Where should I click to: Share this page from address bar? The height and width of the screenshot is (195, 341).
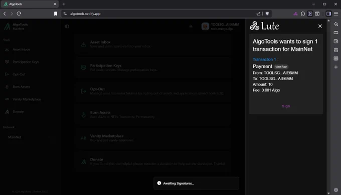[258, 13]
